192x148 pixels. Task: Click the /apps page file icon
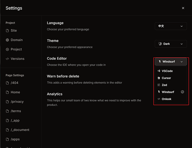(x=7, y=139)
